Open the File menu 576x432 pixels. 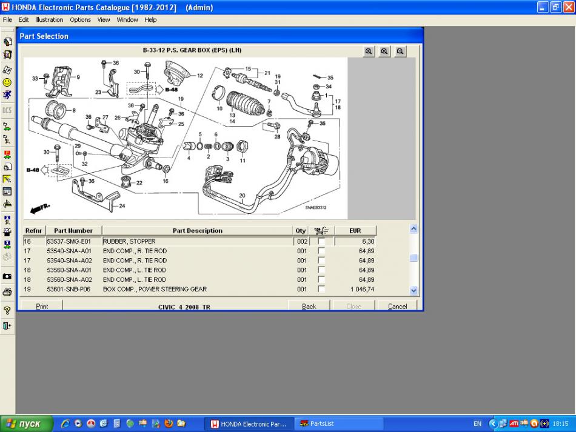pyautogui.click(x=7, y=20)
